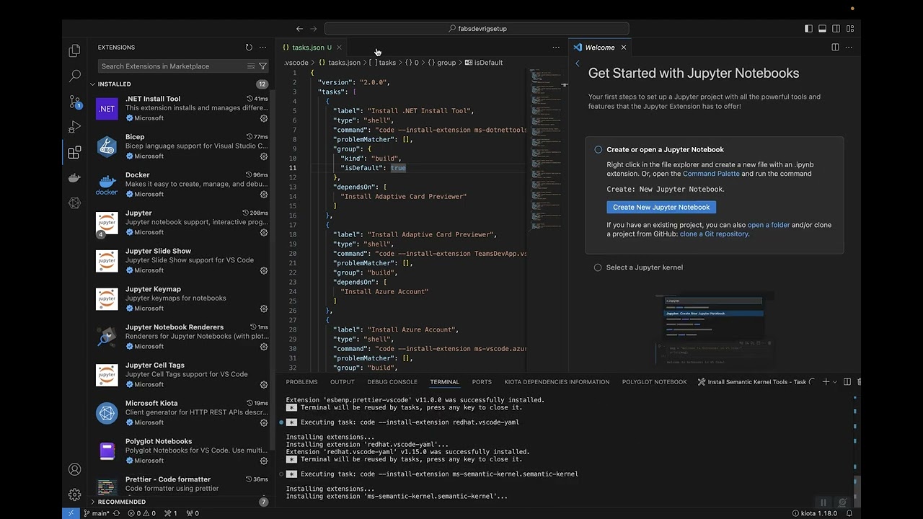Screen dimensions: 923x519
Task: Follow 'clone a Git repository' link
Action: [714, 234]
